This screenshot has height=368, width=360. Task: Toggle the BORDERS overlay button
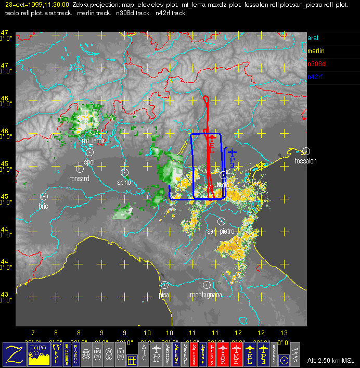tap(67, 354)
